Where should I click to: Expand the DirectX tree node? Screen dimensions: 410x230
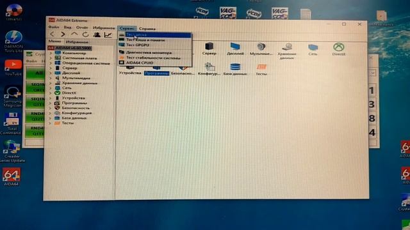51,93
